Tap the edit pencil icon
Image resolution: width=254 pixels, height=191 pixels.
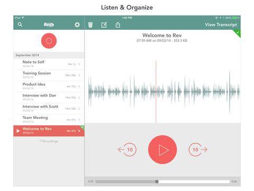pos(104,25)
